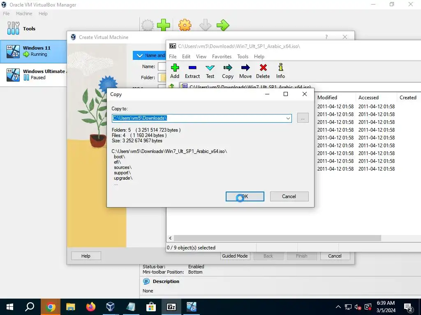Click 7-Zip up folder icon
This screenshot has height=315, width=421.
point(171,86)
